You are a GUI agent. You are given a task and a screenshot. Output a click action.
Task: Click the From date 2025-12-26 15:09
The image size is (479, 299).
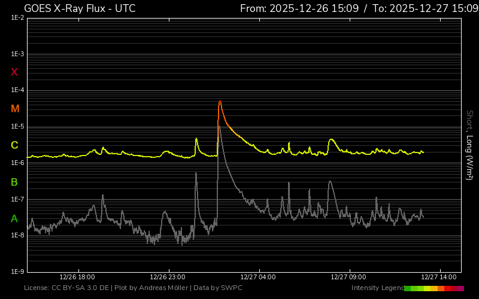pos(307,8)
